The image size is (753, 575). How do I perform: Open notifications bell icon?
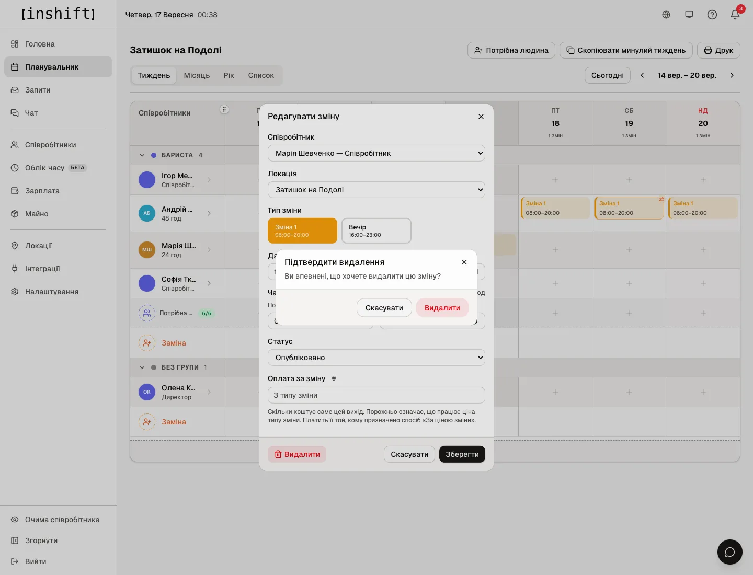pyautogui.click(x=735, y=15)
